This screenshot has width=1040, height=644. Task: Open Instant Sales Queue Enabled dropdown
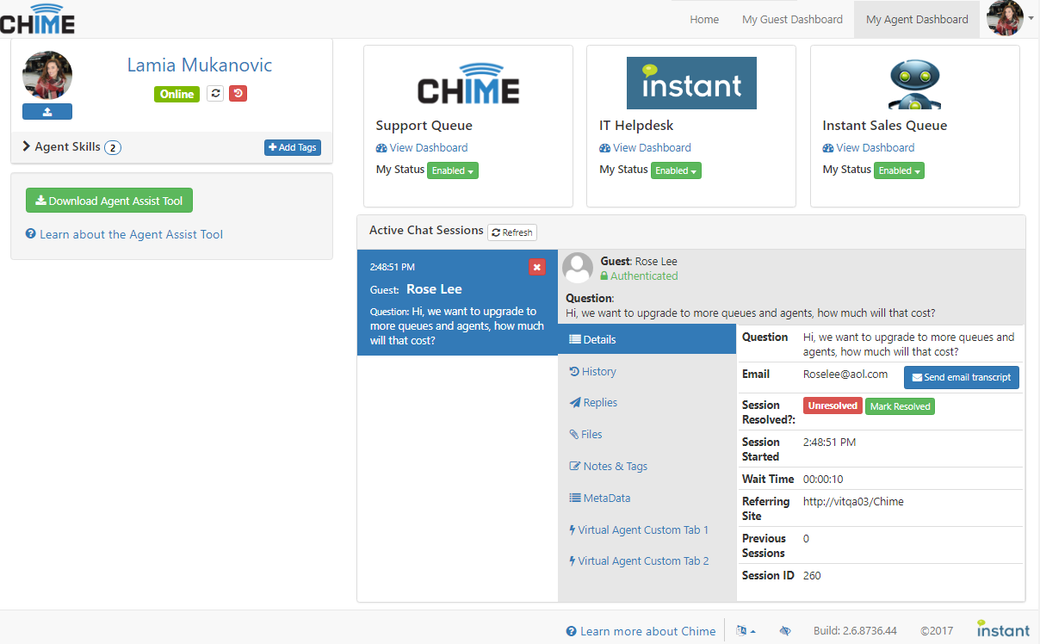(x=899, y=170)
